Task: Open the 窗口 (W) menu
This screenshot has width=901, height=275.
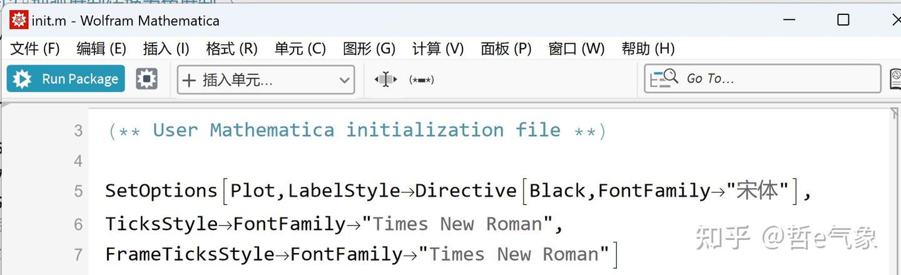Action: coord(576,49)
